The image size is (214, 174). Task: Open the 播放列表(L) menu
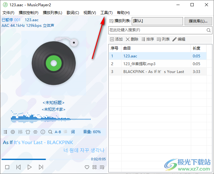click(x=53, y=13)
